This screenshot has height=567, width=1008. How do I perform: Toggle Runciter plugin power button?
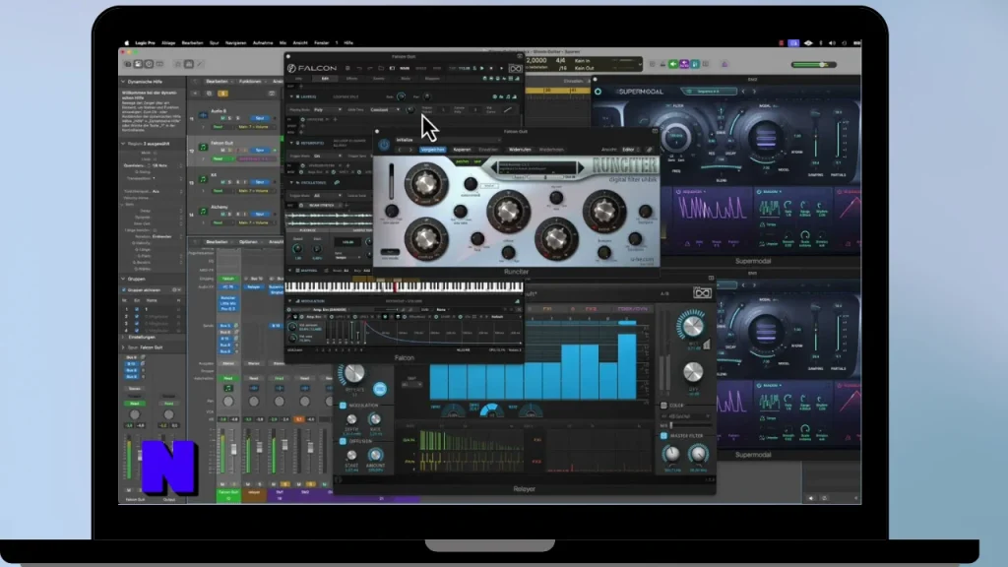[384, 145]
